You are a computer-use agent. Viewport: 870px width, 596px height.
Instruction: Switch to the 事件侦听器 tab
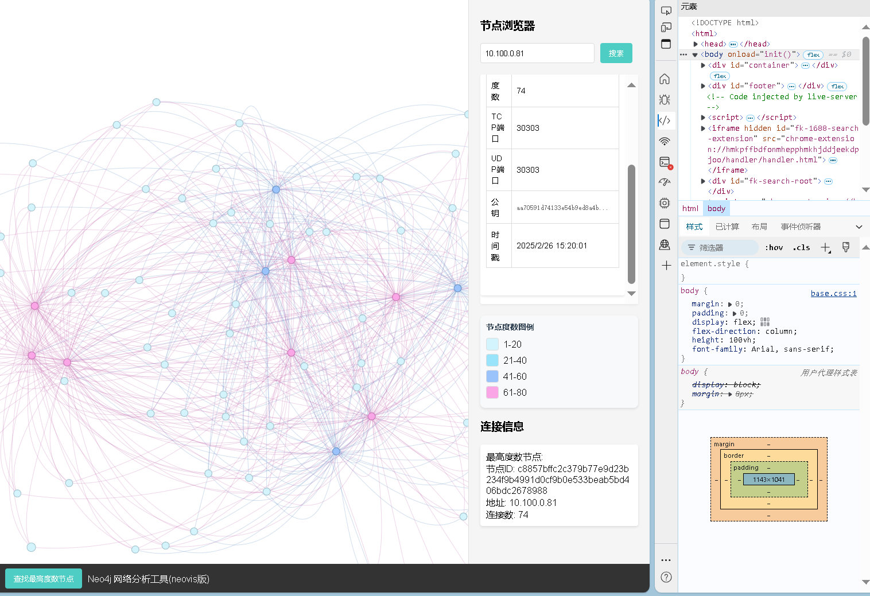[801, 227]
